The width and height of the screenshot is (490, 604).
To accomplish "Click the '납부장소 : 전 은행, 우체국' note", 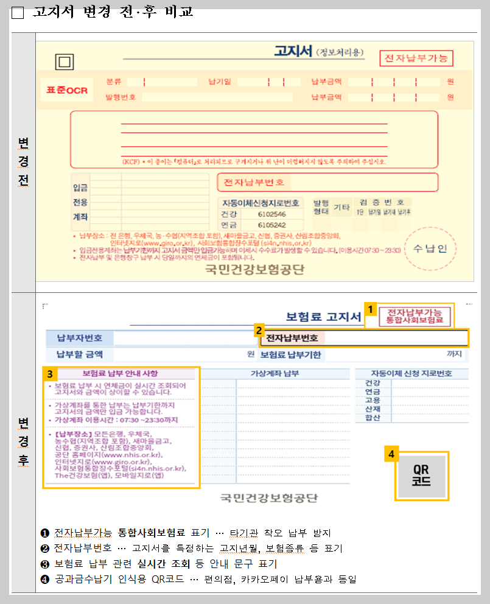I will coord(207,236).
